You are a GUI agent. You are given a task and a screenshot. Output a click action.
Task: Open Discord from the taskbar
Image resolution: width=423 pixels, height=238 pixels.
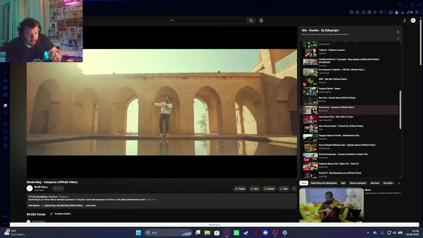pos(265,233)
